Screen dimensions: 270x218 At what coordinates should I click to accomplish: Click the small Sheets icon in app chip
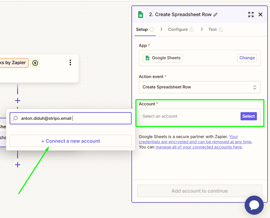[148, 58]
